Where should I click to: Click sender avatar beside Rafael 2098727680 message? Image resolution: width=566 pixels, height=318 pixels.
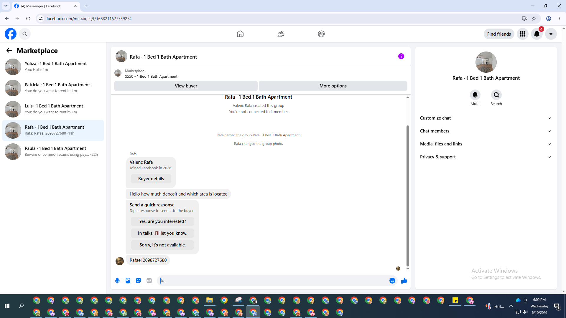[x=120, y=261]
